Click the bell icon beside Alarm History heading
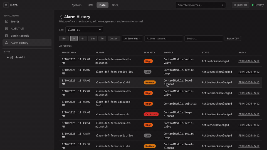 61,17
